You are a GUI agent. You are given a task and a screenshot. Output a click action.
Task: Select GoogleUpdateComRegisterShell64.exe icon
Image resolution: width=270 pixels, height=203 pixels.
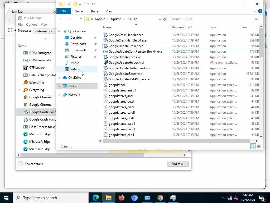tap(105, 52)
